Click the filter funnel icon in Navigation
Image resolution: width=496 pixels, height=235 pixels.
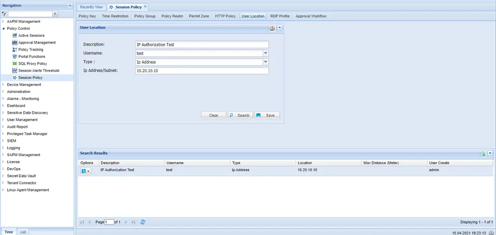tap(4, 14)
